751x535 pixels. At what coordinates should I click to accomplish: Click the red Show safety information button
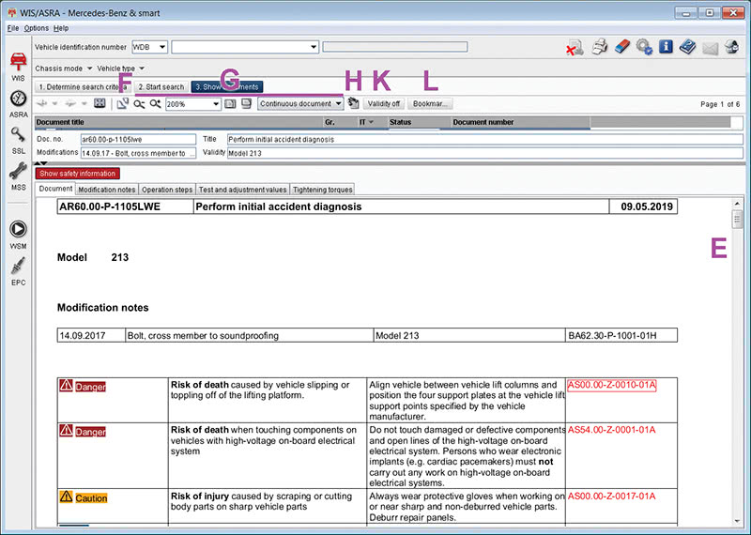tap(78, 174)
